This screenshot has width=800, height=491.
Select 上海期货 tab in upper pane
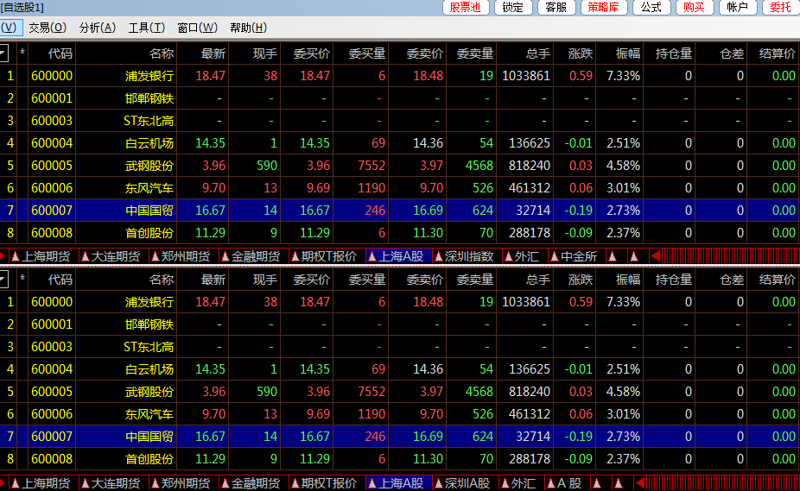[x=41, y=256]
